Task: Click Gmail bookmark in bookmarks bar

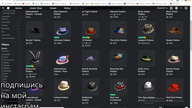Action: 17,4
